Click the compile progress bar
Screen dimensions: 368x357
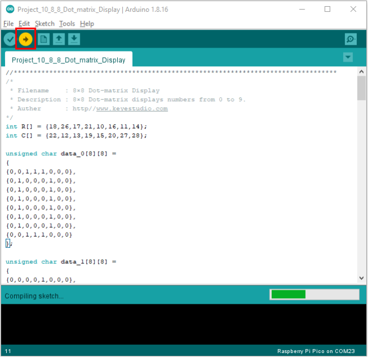pyautogui.click(x=314, y=294)
